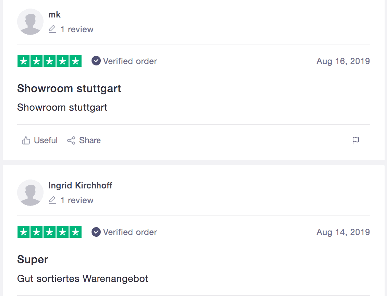Open the Showroom stuttgart review title
This screenshot has height=296, width=387.
(69, 88)
